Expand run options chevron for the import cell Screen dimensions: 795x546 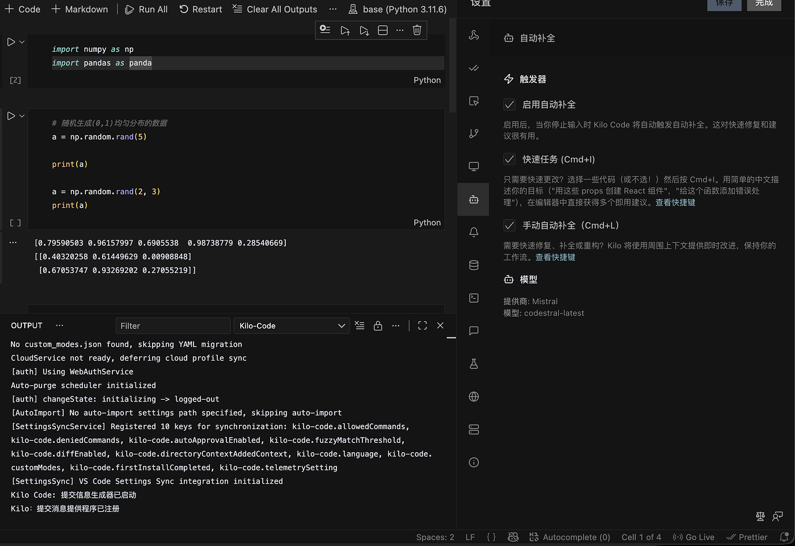coord(22,42)
